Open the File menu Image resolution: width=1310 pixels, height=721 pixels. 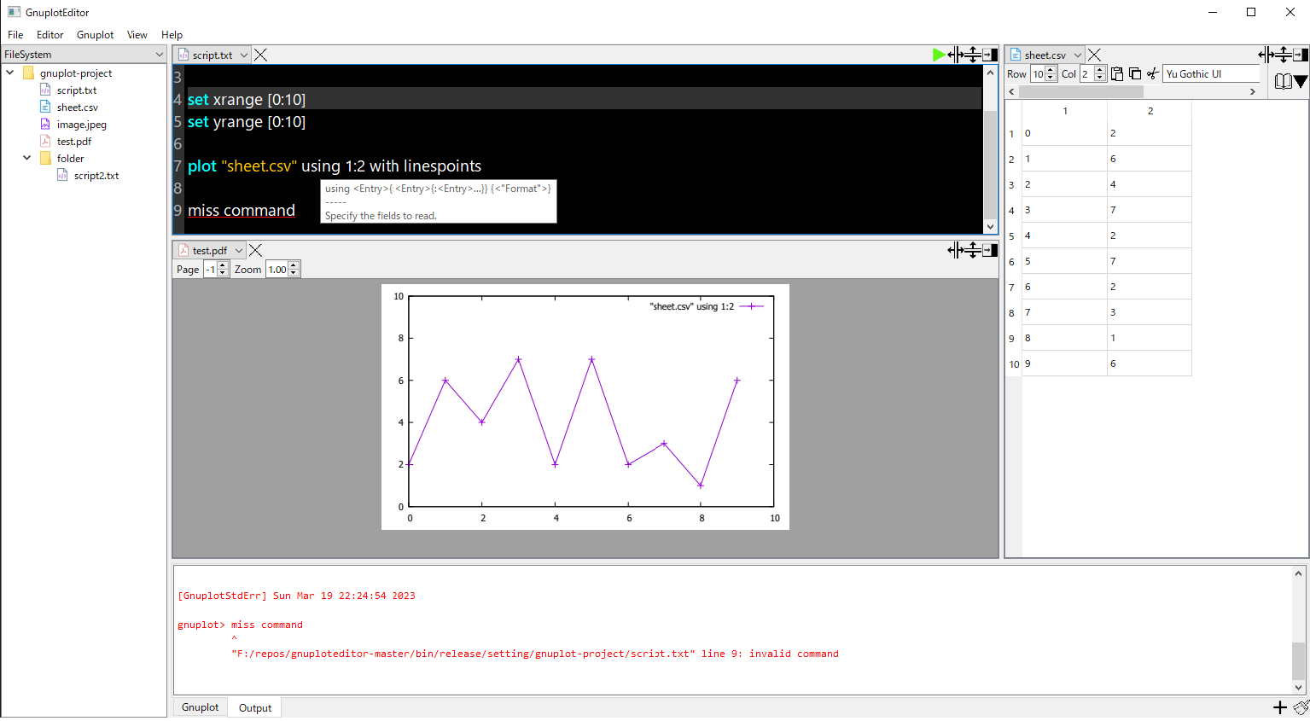[15, 35]
